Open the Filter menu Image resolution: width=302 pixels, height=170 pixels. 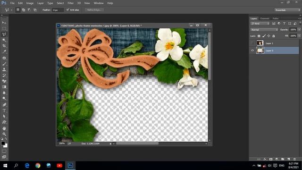click(x=70, y=3)
